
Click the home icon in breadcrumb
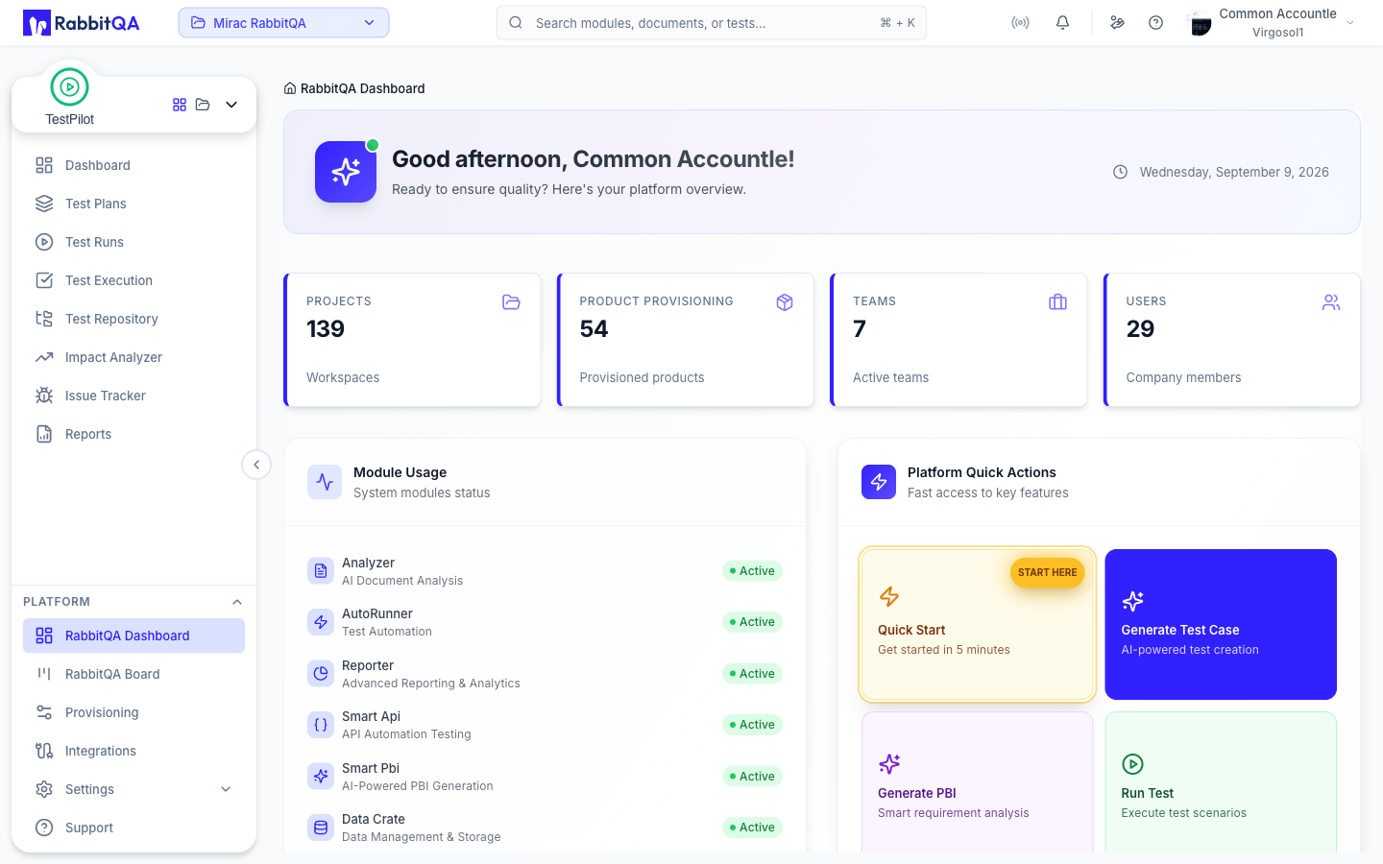click(x=290, y=88)
